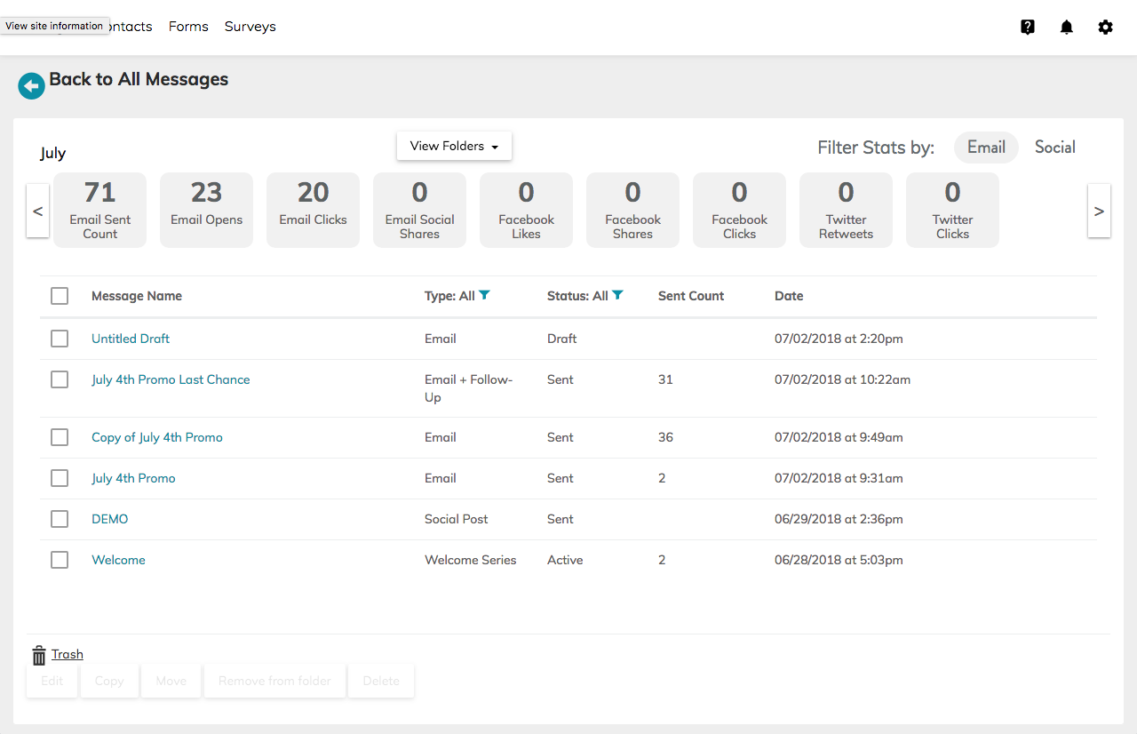Open the July 4th Promo message
Screen dimensions: 1137x734
tap(133, 478)
